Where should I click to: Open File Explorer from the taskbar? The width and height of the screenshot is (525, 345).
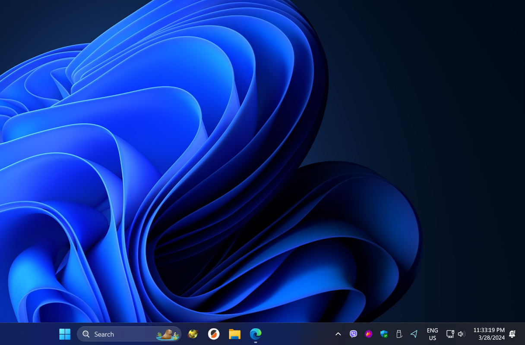(x=234, y=334)
